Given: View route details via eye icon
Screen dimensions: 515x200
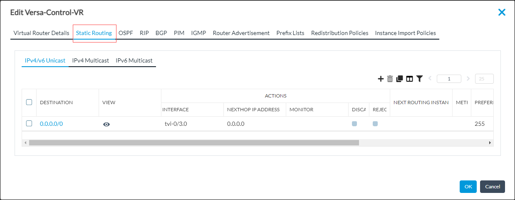Looking at the screenshot, I should (106, 124).
